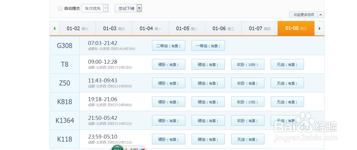
Task: Choose 软卧 (18张) for train T8
Action: point(248,64)
